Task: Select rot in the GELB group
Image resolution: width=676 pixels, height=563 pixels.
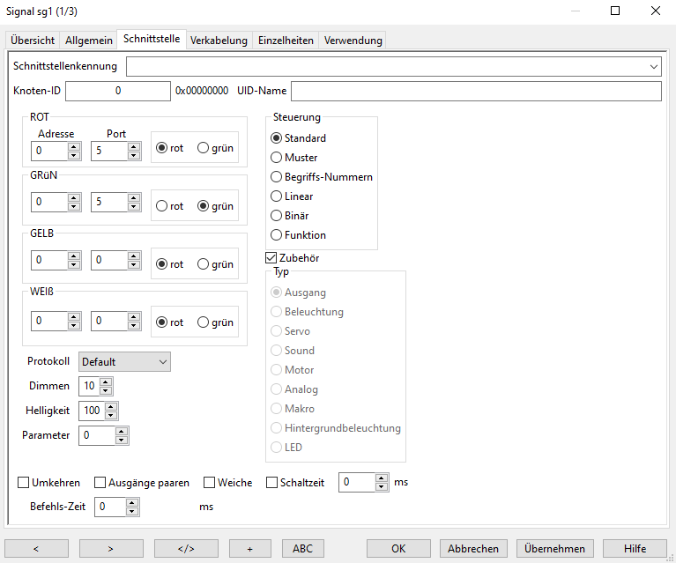Action: [169, 264]
